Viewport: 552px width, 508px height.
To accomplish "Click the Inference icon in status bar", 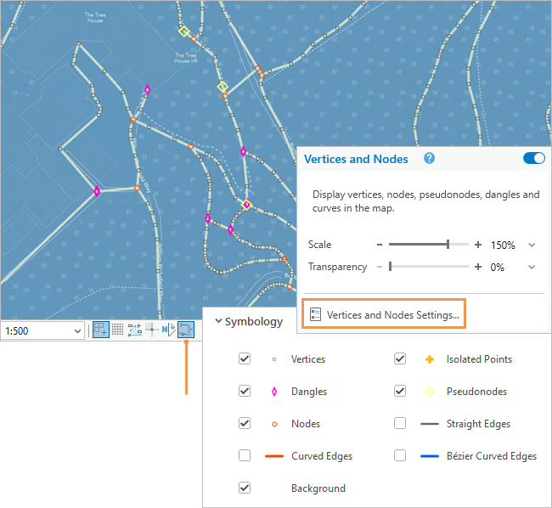I will [x=152, y=330].
